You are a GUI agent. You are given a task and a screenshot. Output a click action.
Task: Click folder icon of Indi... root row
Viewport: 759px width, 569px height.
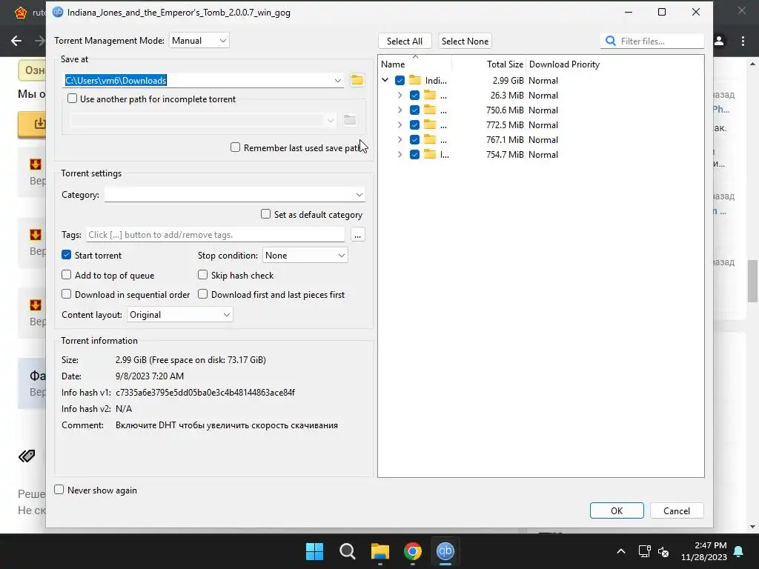click(415, 80)
